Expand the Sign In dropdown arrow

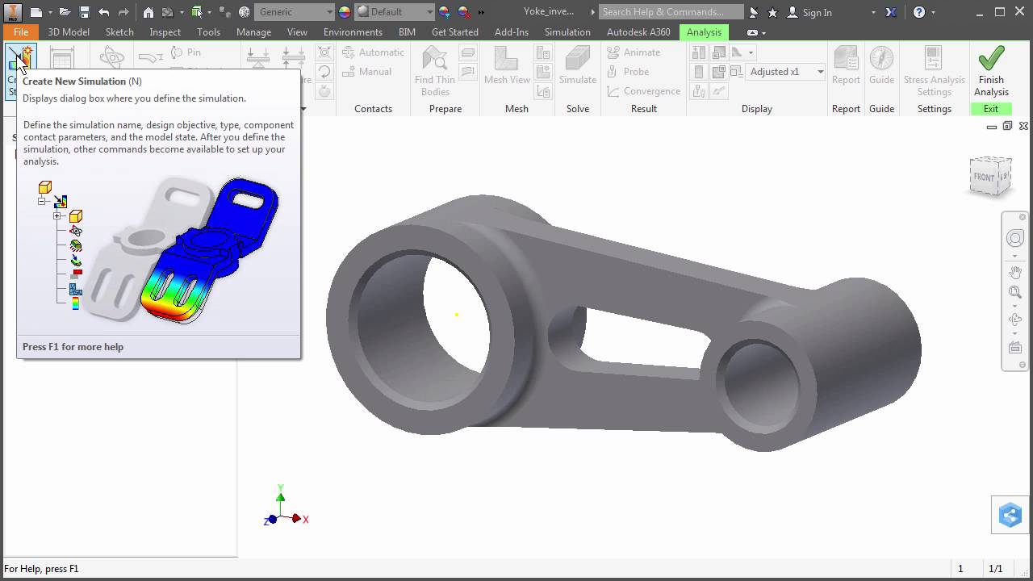(x=873, y=12)
